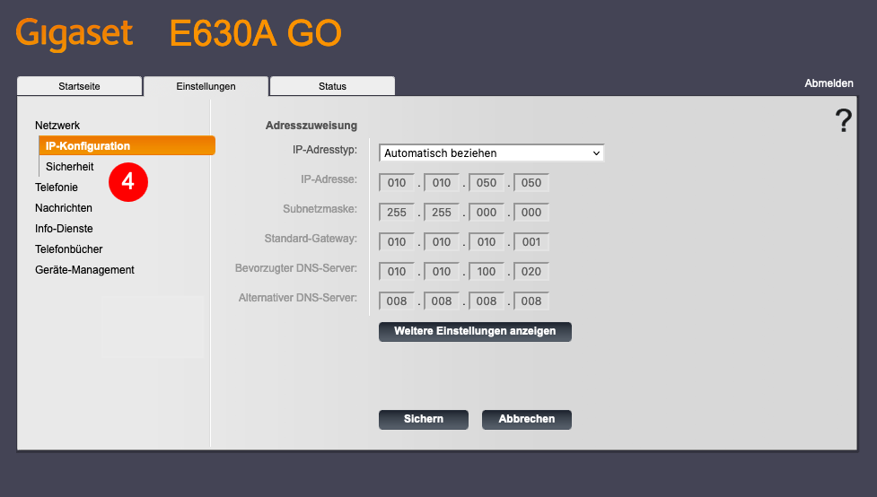Viewport: 877px width, 497px height.
Task: Click third octet field of IP-Adresse
Action: tap(486, 183)
